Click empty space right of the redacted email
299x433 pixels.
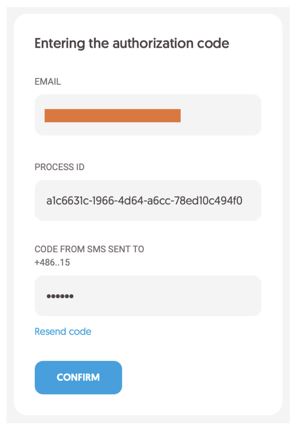pyautogui.click(x=220, y=116)
